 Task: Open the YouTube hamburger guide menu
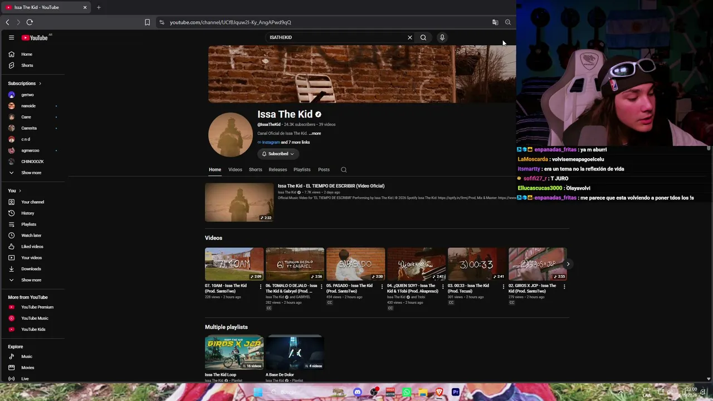[11, 37]
